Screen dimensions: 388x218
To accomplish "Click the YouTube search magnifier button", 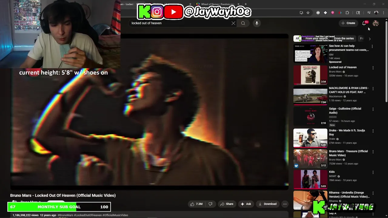I will tap(243, 23).
